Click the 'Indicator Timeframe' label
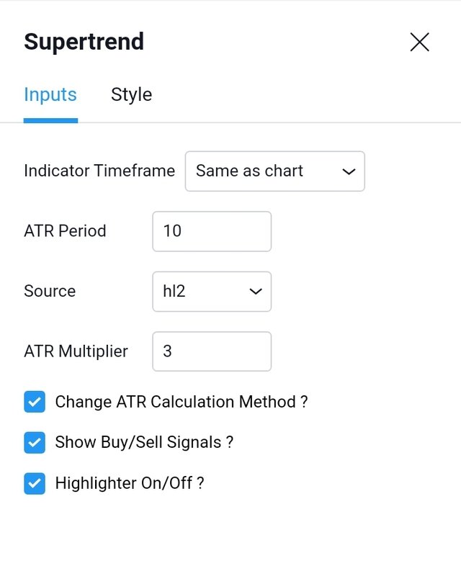Image resolution: width=461 pixels, height=566 pixels. click(x=99, y=171)
